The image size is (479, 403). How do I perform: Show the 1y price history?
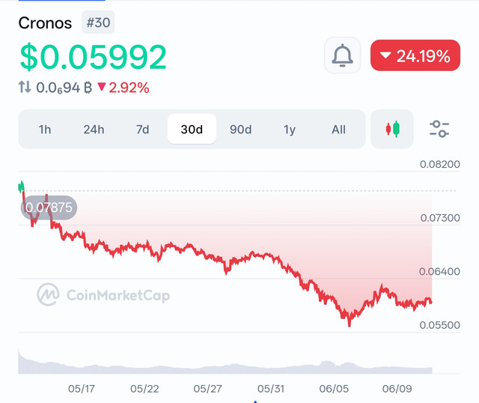pos(290,130)
